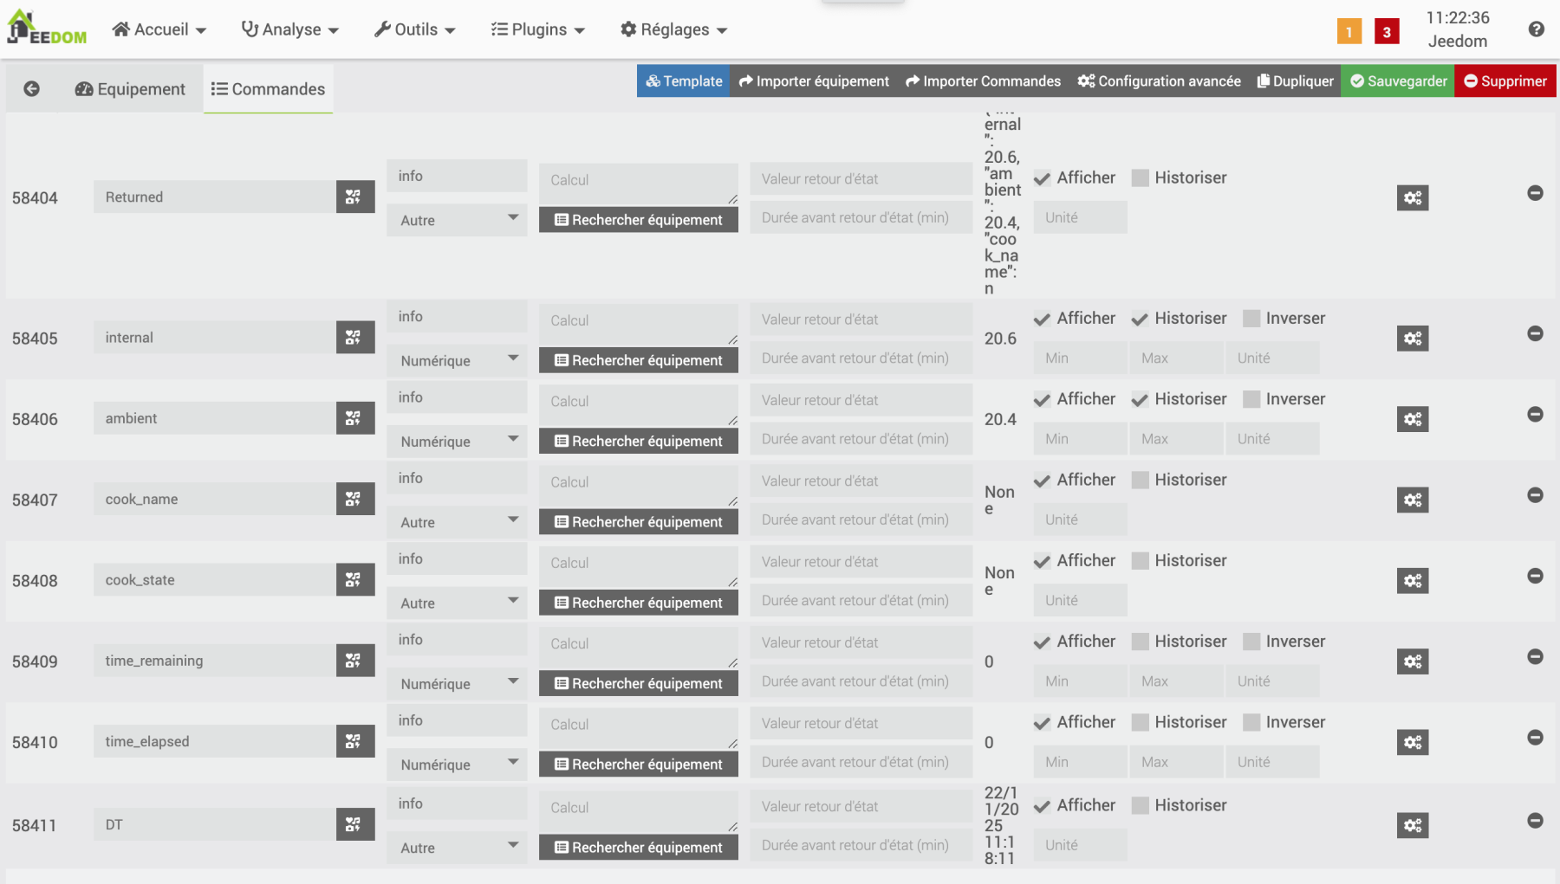Uncheck Afficher for time_remaining command
The height and width of the screenshot is (884, 1560).
click(1042, 642)
